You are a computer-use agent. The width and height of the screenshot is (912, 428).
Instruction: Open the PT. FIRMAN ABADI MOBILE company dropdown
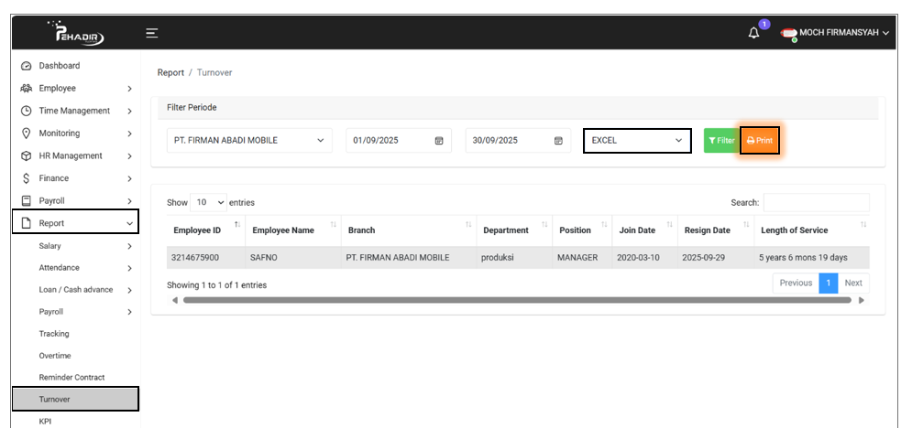click(x=249, y=140)
